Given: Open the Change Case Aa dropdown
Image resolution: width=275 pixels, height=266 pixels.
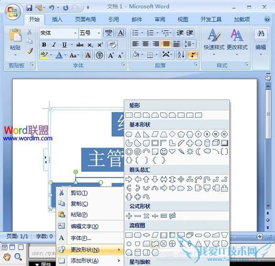Looking at the screenshot, I should 75,55.
